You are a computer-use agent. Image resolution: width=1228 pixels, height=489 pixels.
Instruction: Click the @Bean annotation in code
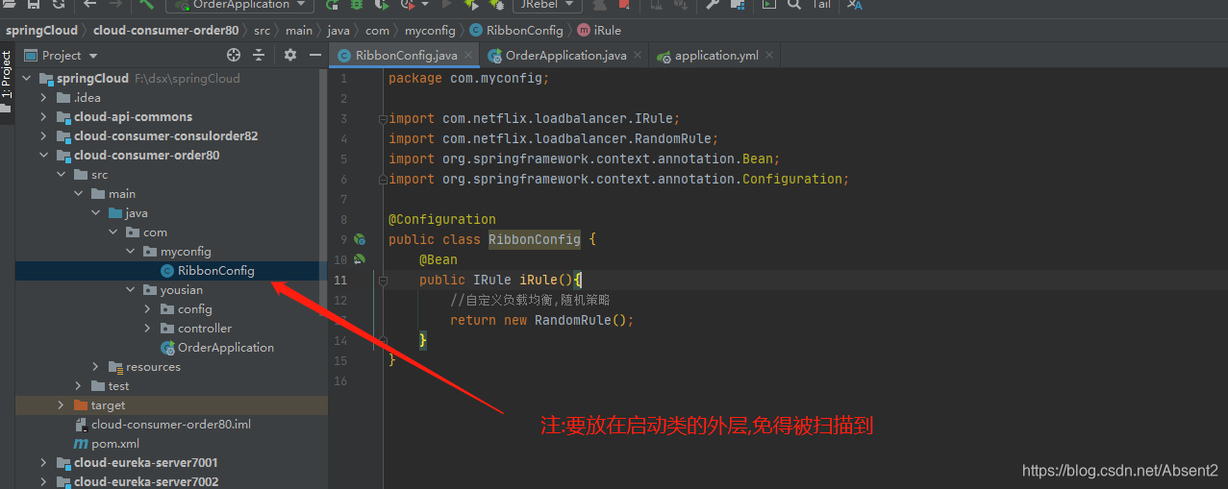[439, 259]
